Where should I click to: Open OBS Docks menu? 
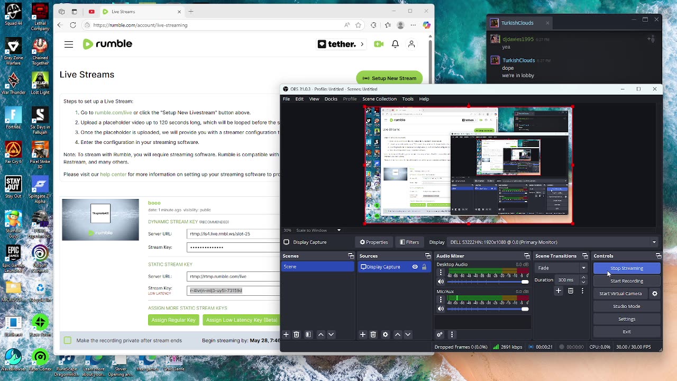coord(331,99)
